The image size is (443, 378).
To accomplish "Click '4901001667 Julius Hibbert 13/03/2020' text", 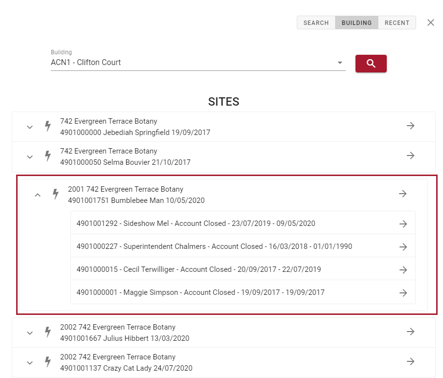I will tap(125, 338).
